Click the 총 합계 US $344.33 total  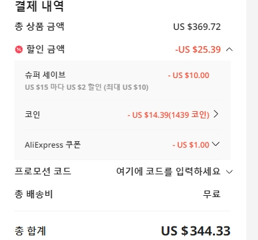coord(195,231)
